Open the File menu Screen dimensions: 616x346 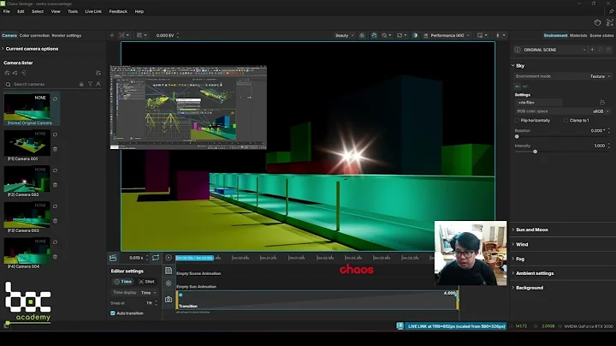pos(7,11)
